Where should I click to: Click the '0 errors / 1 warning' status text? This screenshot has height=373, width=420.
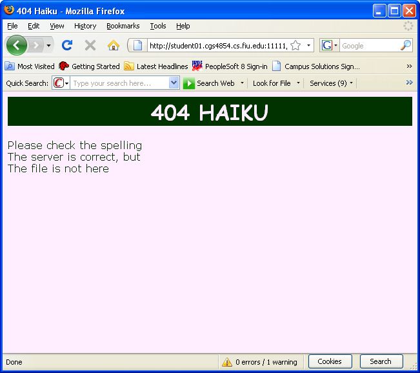(x=266, y=362)
